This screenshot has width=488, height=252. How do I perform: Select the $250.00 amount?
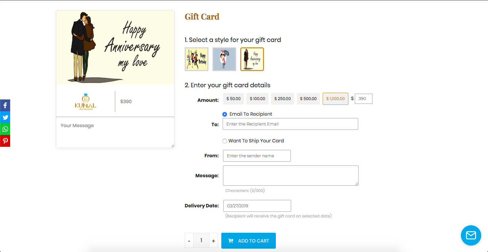pos(282,98)
